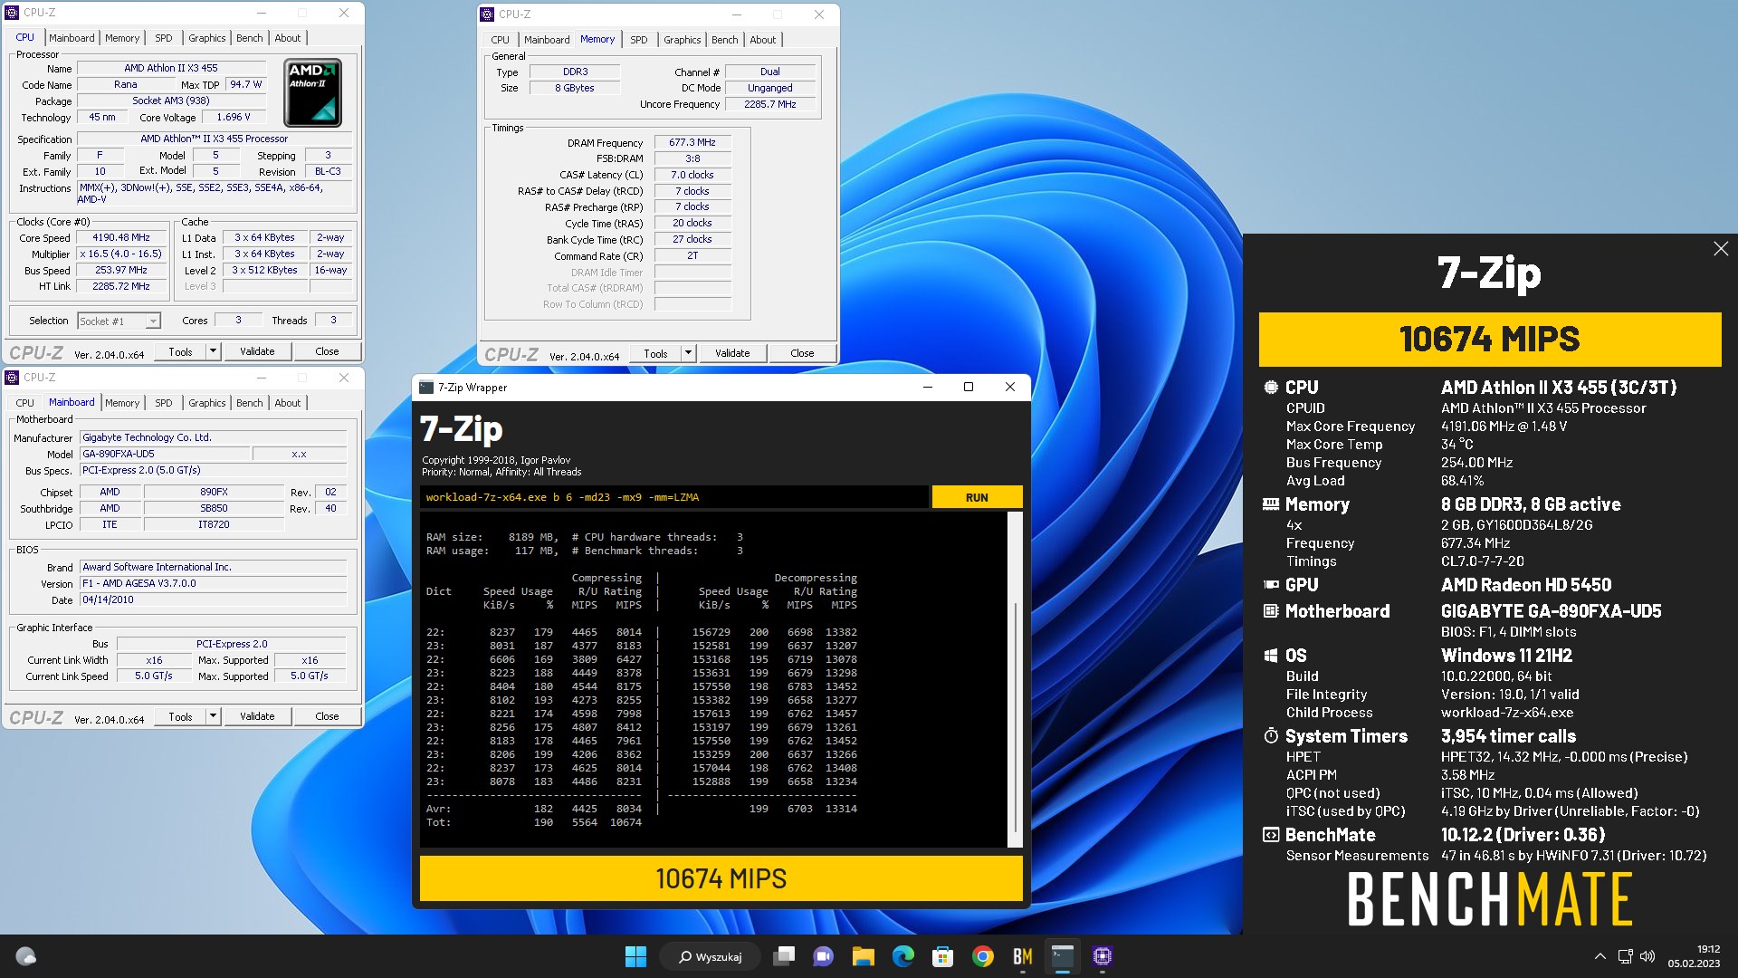This screenshot has height=978, width=1738.
Task: Click the CPU-Z taskbar icon
Action: tap(1103, 956)
